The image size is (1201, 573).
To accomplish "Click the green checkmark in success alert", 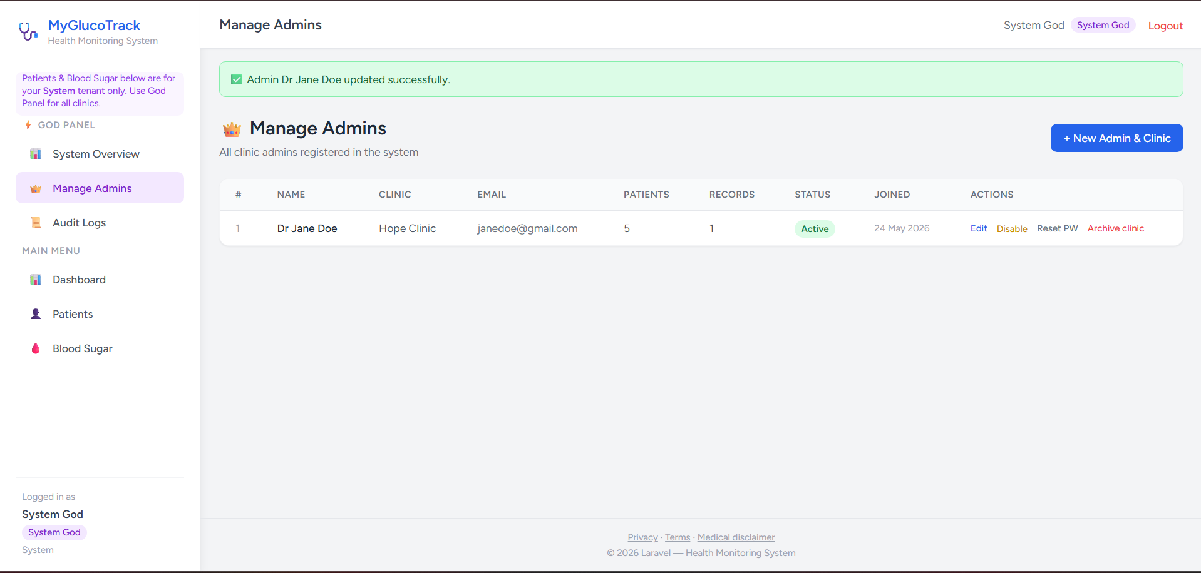I will 237,79.
